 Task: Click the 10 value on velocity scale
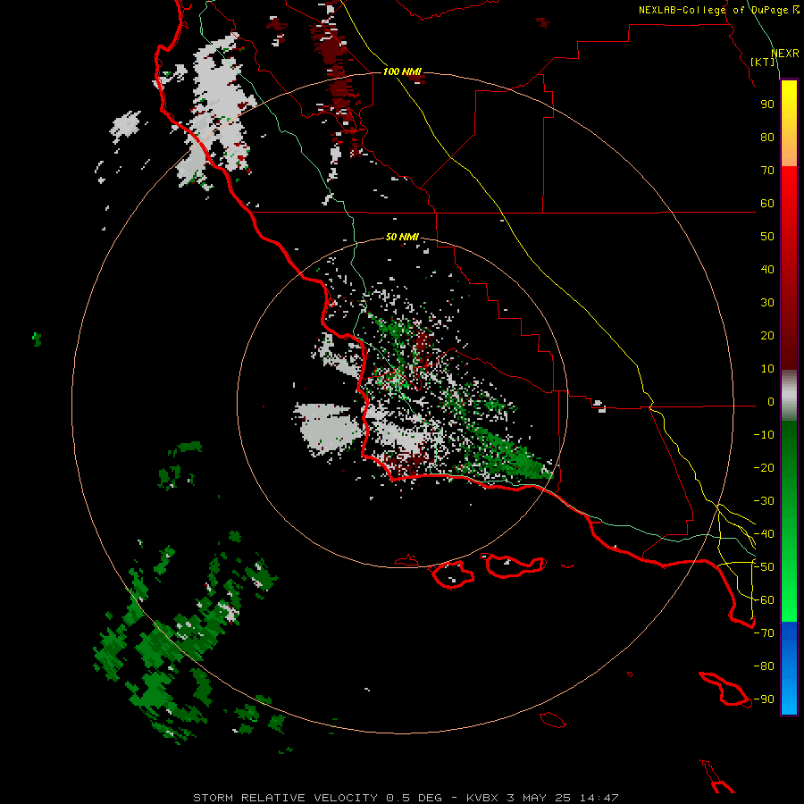tap(767, 369)
